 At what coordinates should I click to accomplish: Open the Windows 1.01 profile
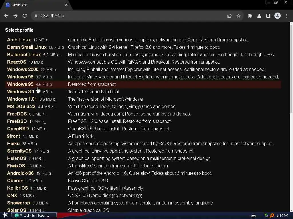(x=22, y=99)
